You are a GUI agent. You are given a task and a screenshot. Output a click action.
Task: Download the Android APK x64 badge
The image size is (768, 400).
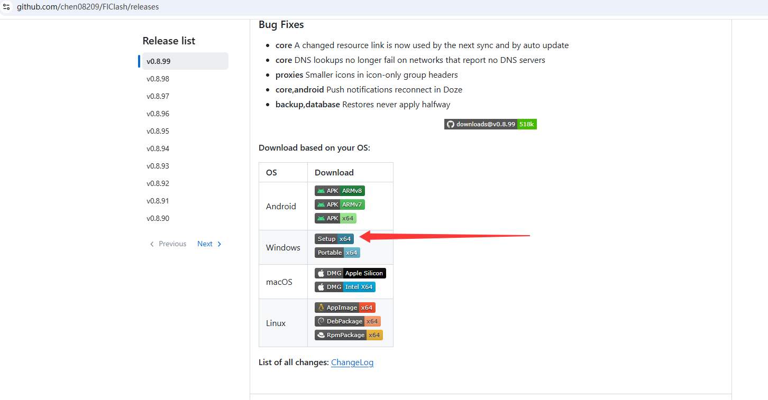click(335, 218)
